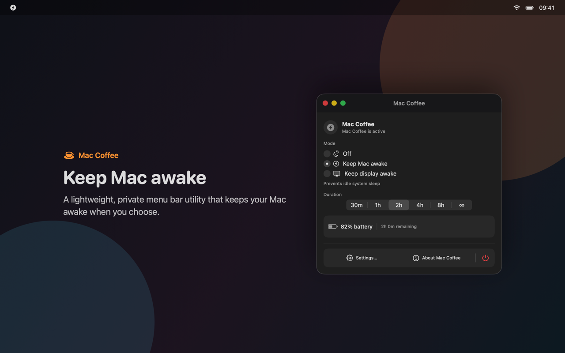This screenshot has width=565, height=353.
Task: Click the coffee cup logo icon
Action: (x=69, y=155)
